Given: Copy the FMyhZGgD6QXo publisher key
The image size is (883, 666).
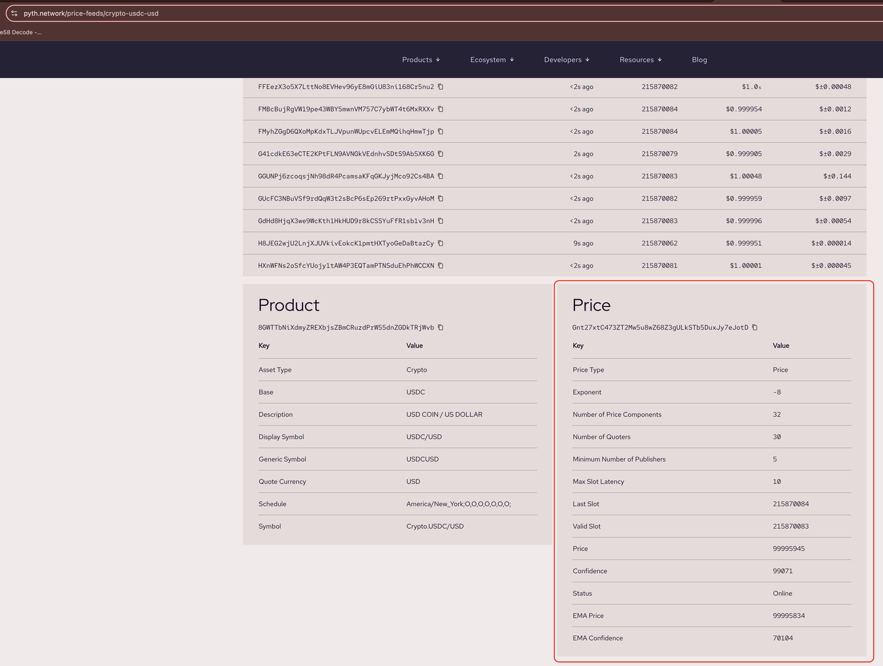Looking at the screenshot, I should 440,131.
